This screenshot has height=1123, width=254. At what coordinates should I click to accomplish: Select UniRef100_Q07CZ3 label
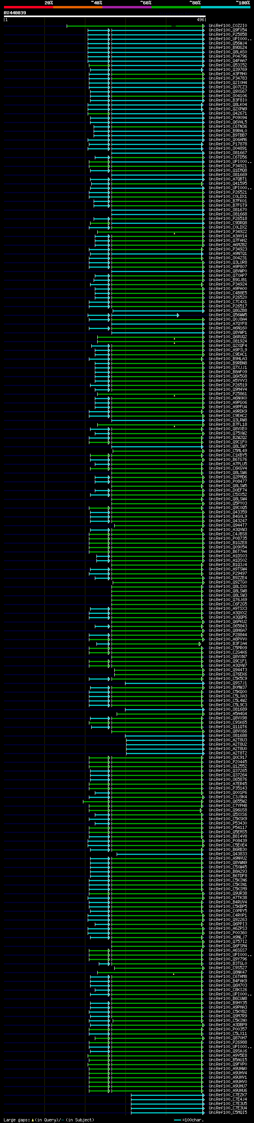228,87
